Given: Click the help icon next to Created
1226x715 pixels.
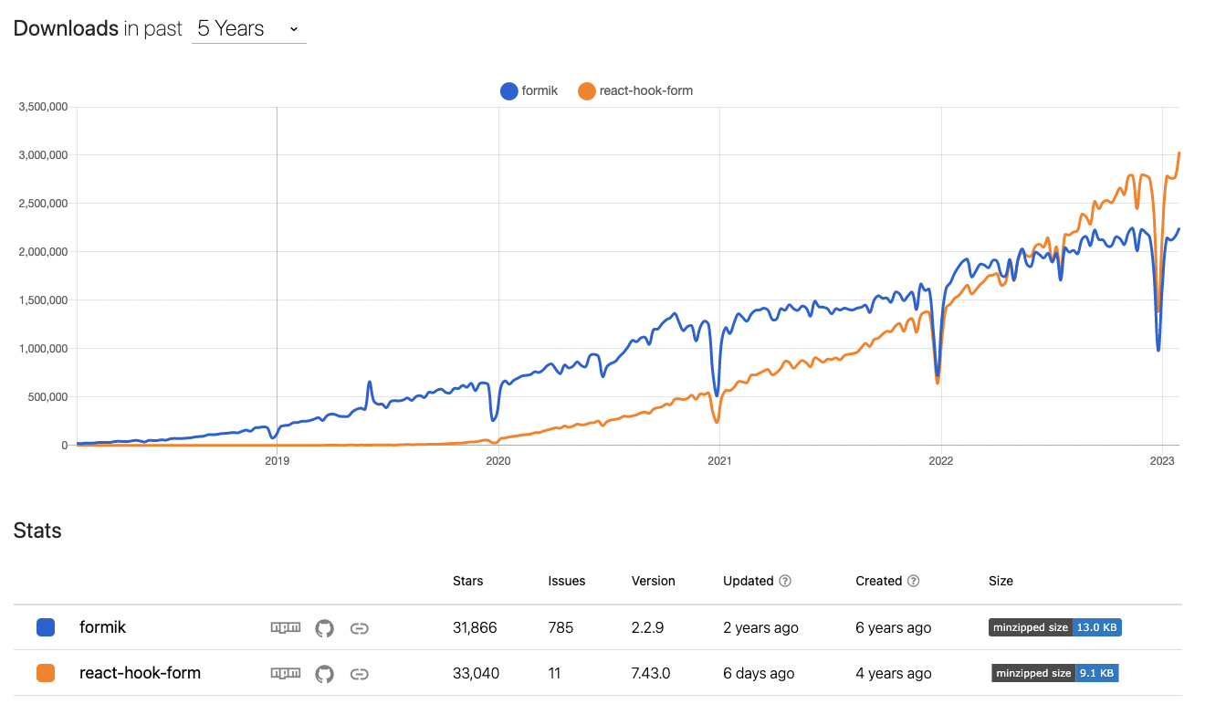Looking at the screenshot, I should pyautogui.click(x=914, y=581).
